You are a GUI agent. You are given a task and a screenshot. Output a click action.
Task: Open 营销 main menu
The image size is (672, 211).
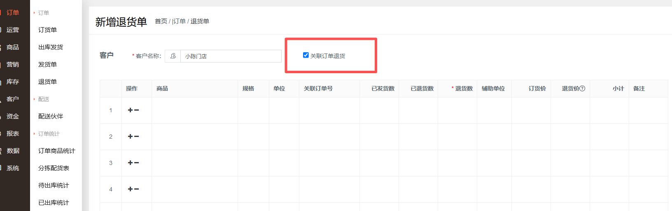click(x=13, y=65)
